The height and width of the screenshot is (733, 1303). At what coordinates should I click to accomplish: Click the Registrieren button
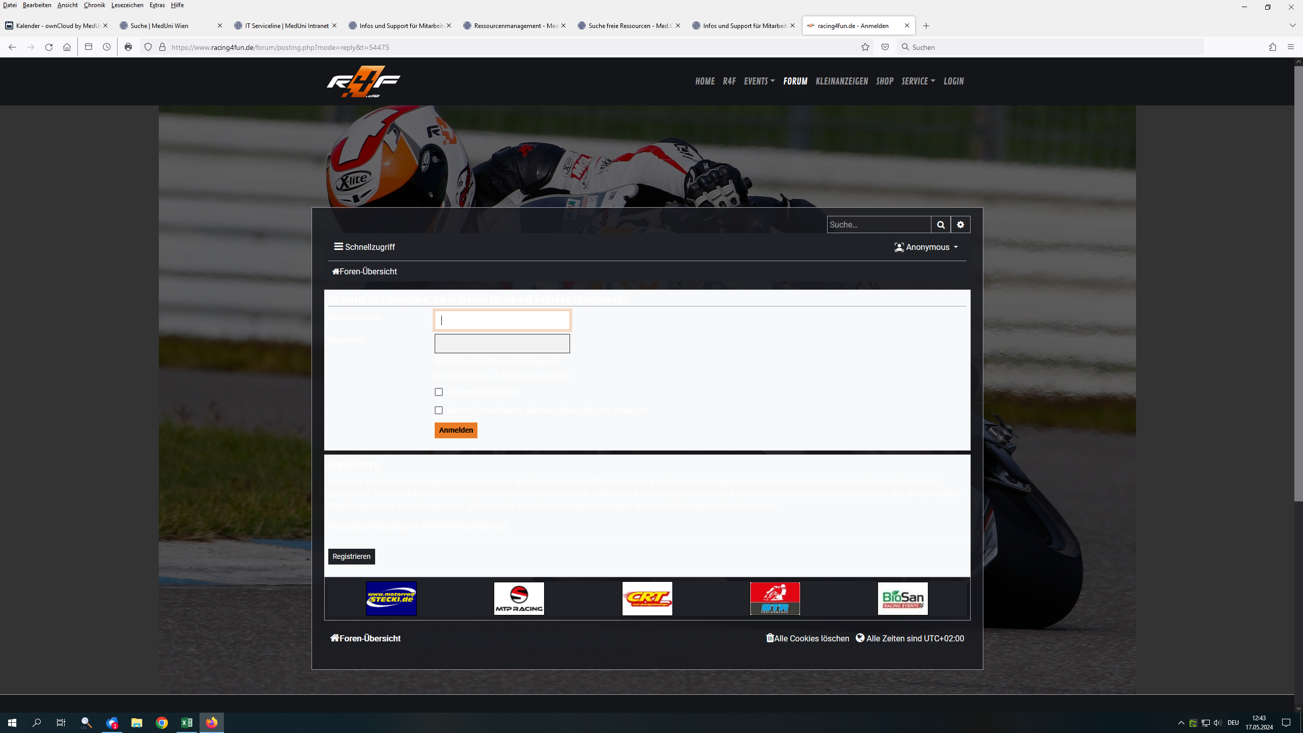pos(351,557)
